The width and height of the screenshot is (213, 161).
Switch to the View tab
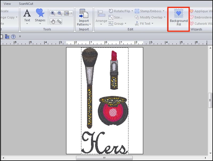[x=7, y=4]
